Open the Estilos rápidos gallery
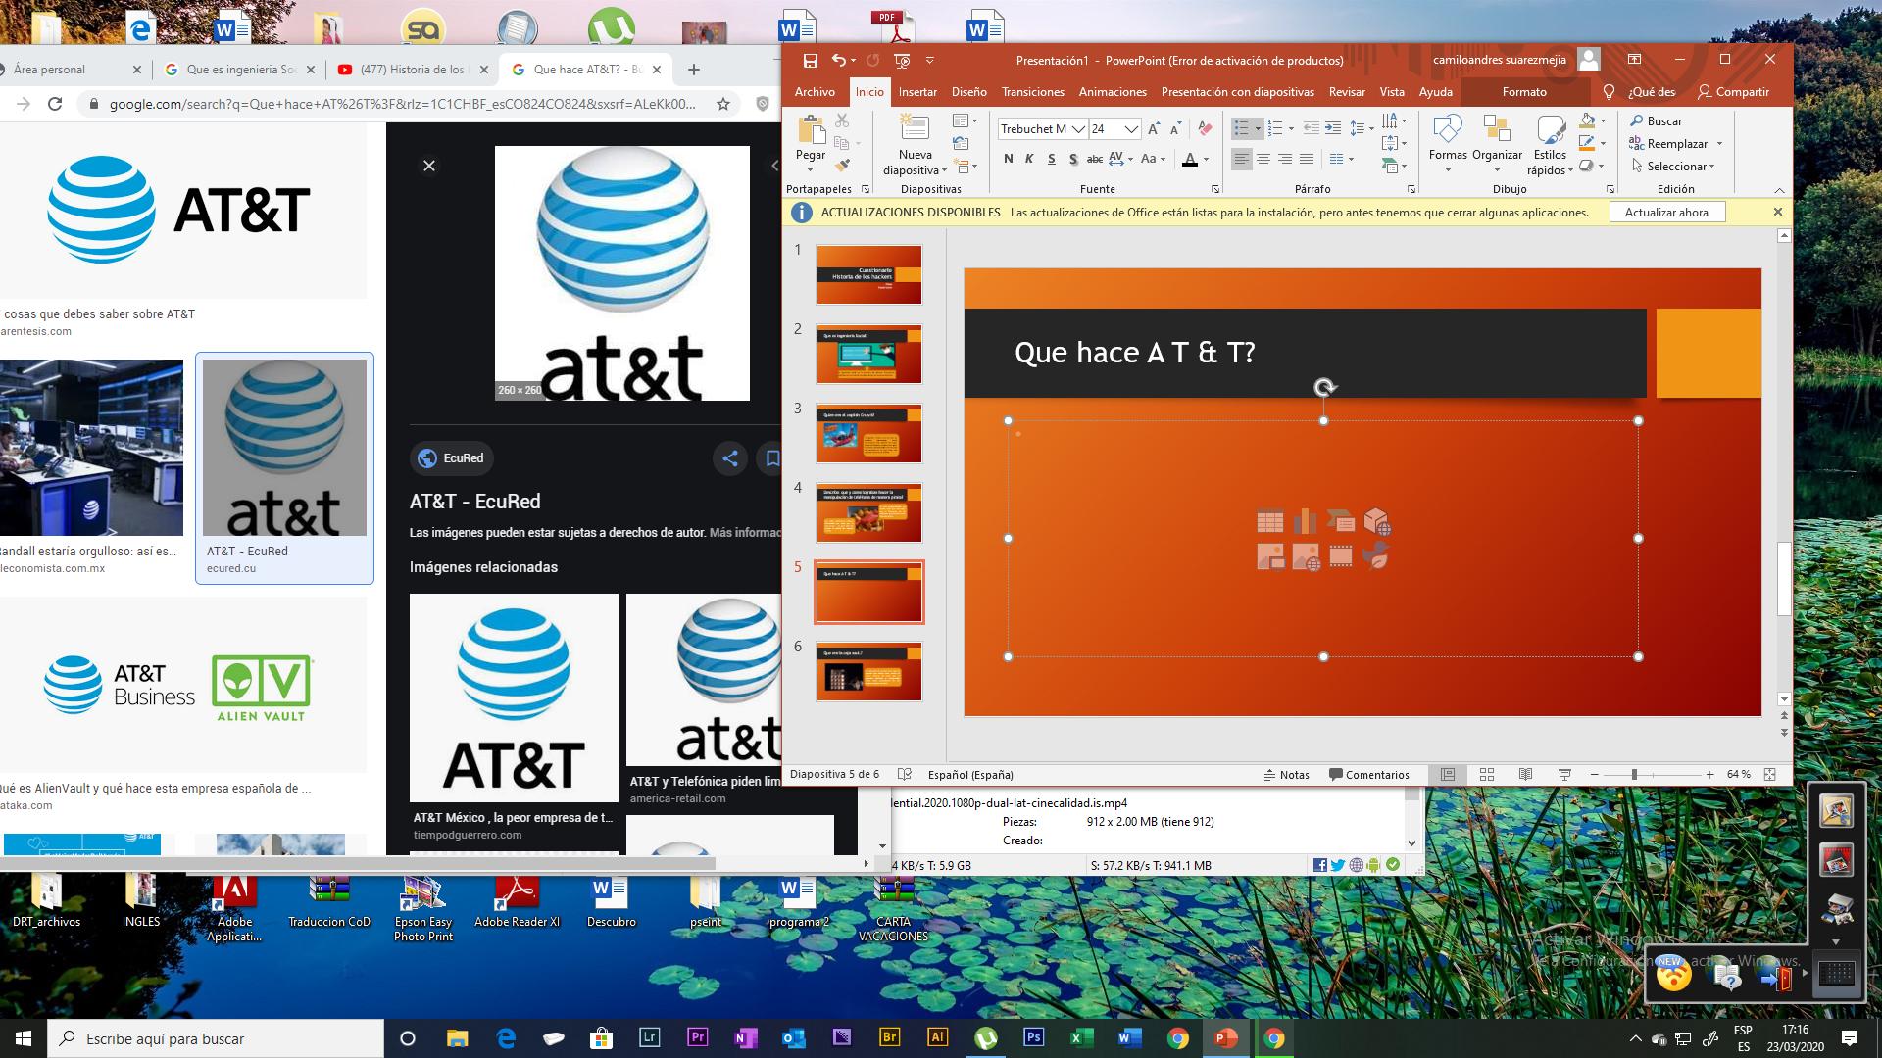 pos(1550,145)
